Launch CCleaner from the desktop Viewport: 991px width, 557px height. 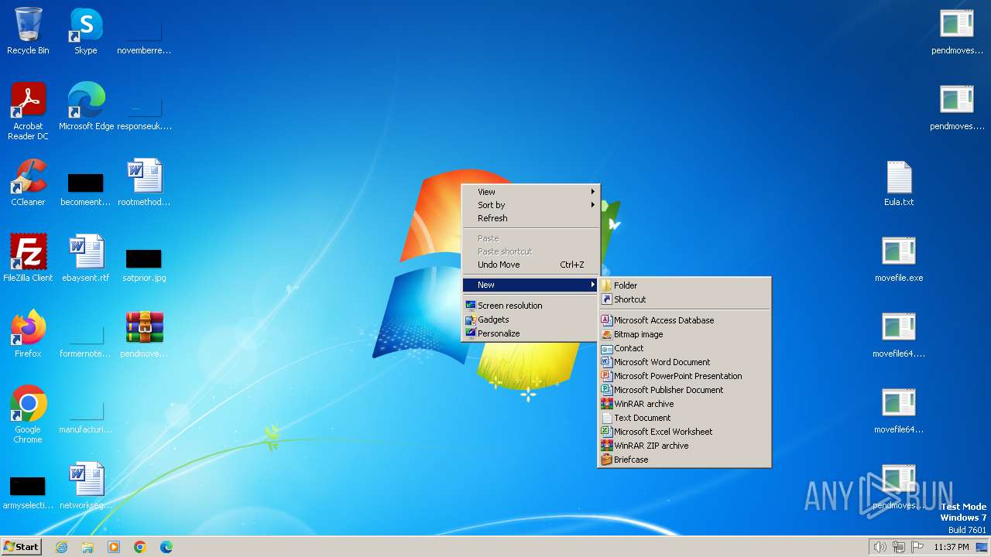coord(28,183)
